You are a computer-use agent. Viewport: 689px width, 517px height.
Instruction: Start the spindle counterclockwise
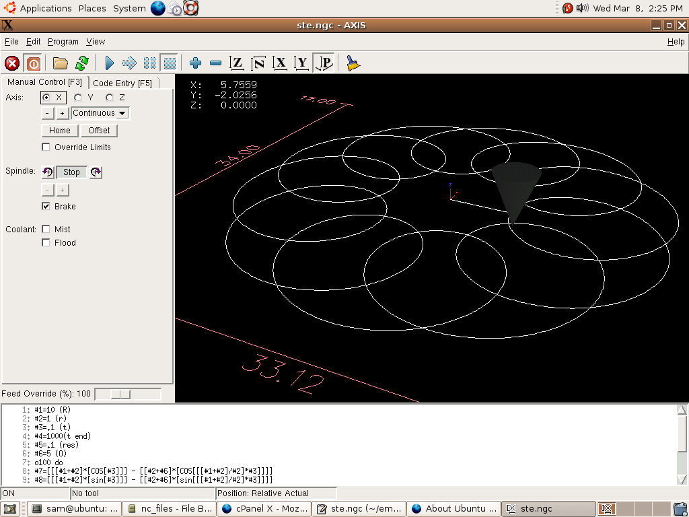48,172
